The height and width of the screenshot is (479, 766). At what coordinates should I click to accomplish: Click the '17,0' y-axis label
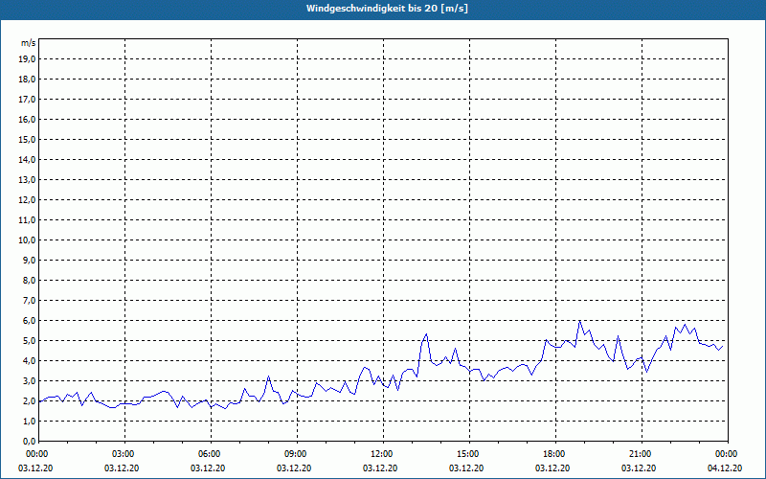click(28, 100)
